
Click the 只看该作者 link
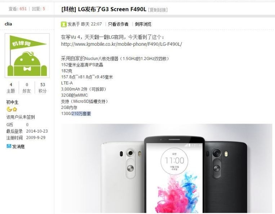pyautogui.click(x=118, y=24)
